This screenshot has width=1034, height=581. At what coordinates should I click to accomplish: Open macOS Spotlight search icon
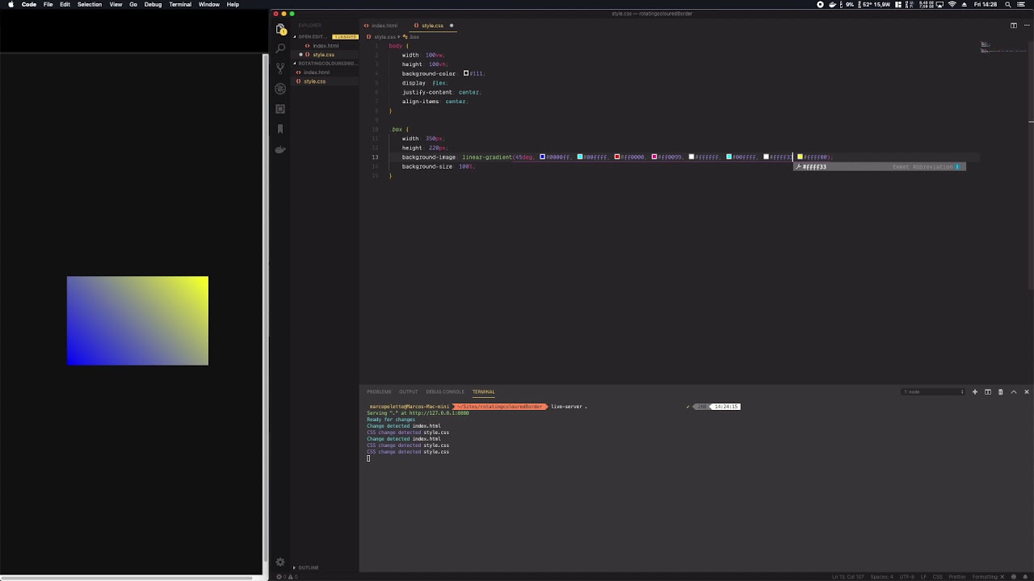point(1007,4)
